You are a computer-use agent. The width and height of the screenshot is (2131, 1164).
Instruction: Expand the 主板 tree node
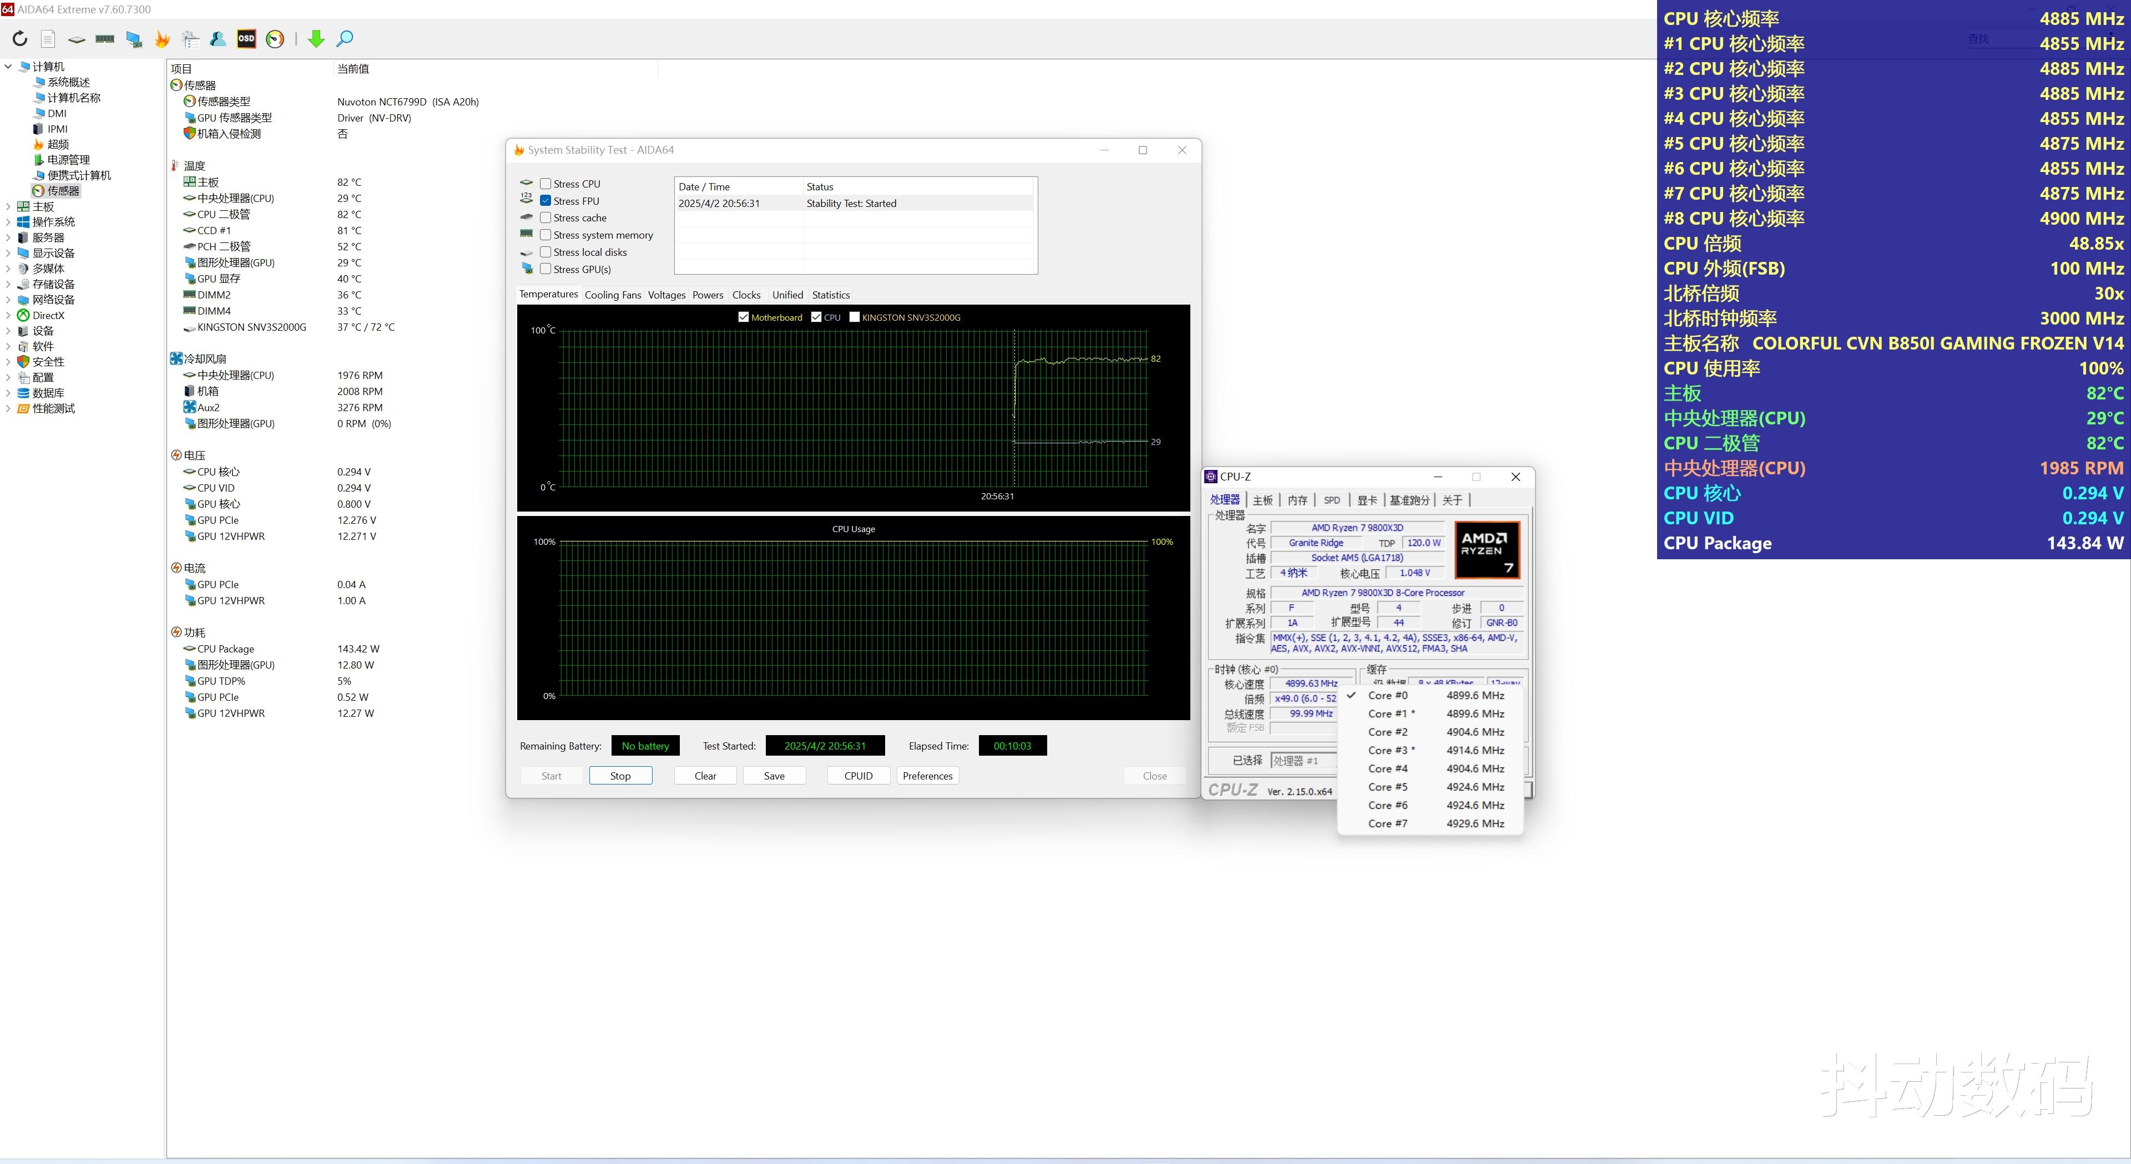(x=8, y=207)
